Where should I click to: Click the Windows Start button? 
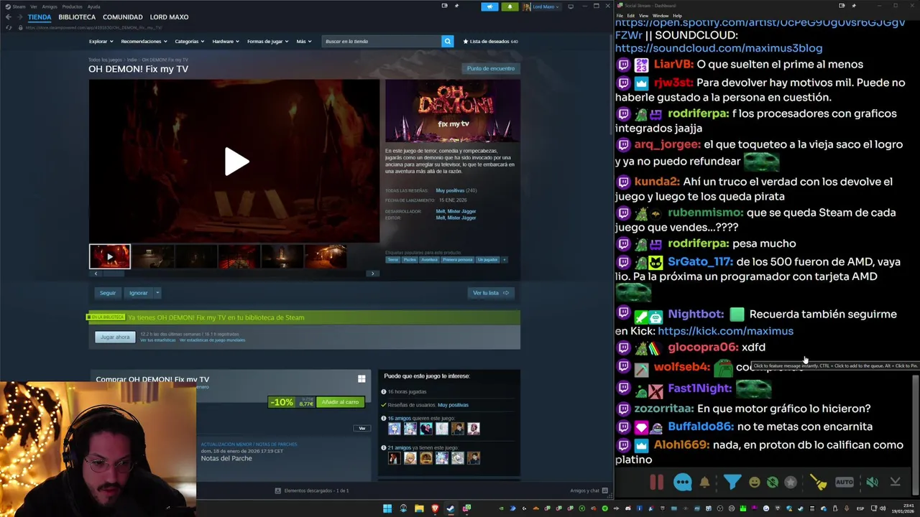coord(387,508)
